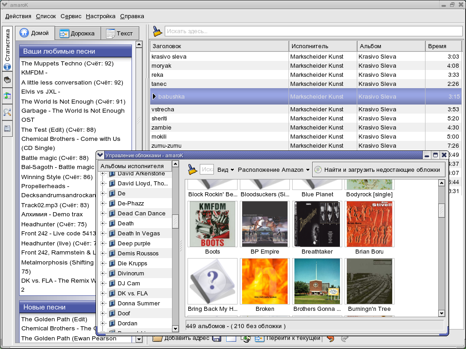
Task: Sort playlist by the Заголовок column header
Action: [219, 46]
